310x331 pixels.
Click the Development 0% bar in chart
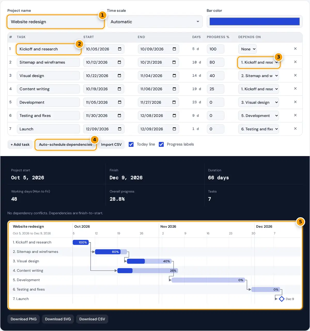[x=208, y=280]
